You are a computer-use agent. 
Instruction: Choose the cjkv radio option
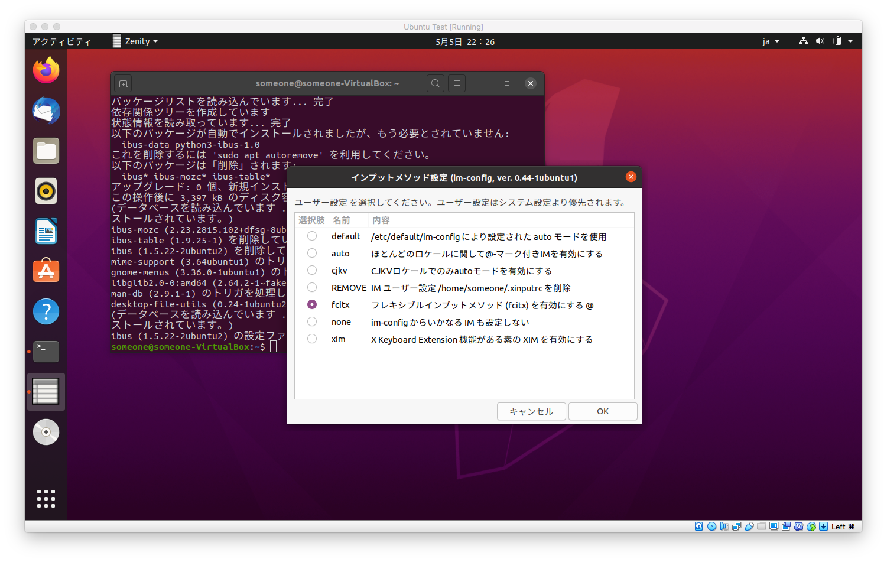(312, 271)
